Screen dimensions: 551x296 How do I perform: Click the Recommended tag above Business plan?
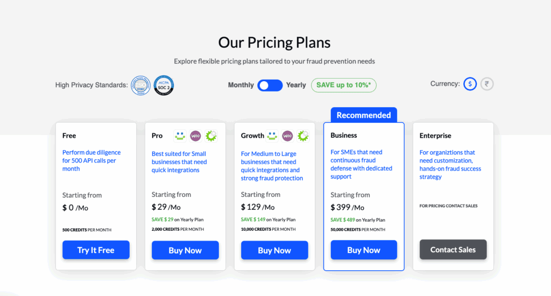pyautogui.click(x=364, y=115)
